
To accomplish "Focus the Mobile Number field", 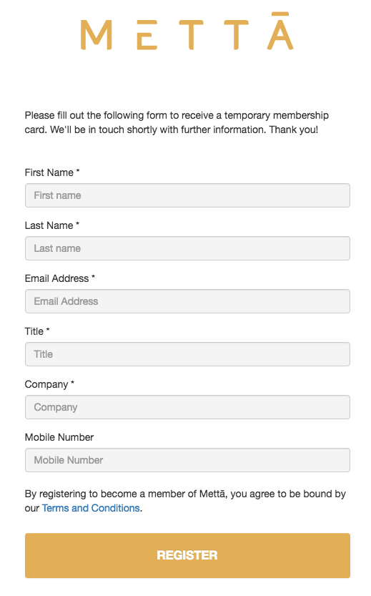I will tap(187, 460).
